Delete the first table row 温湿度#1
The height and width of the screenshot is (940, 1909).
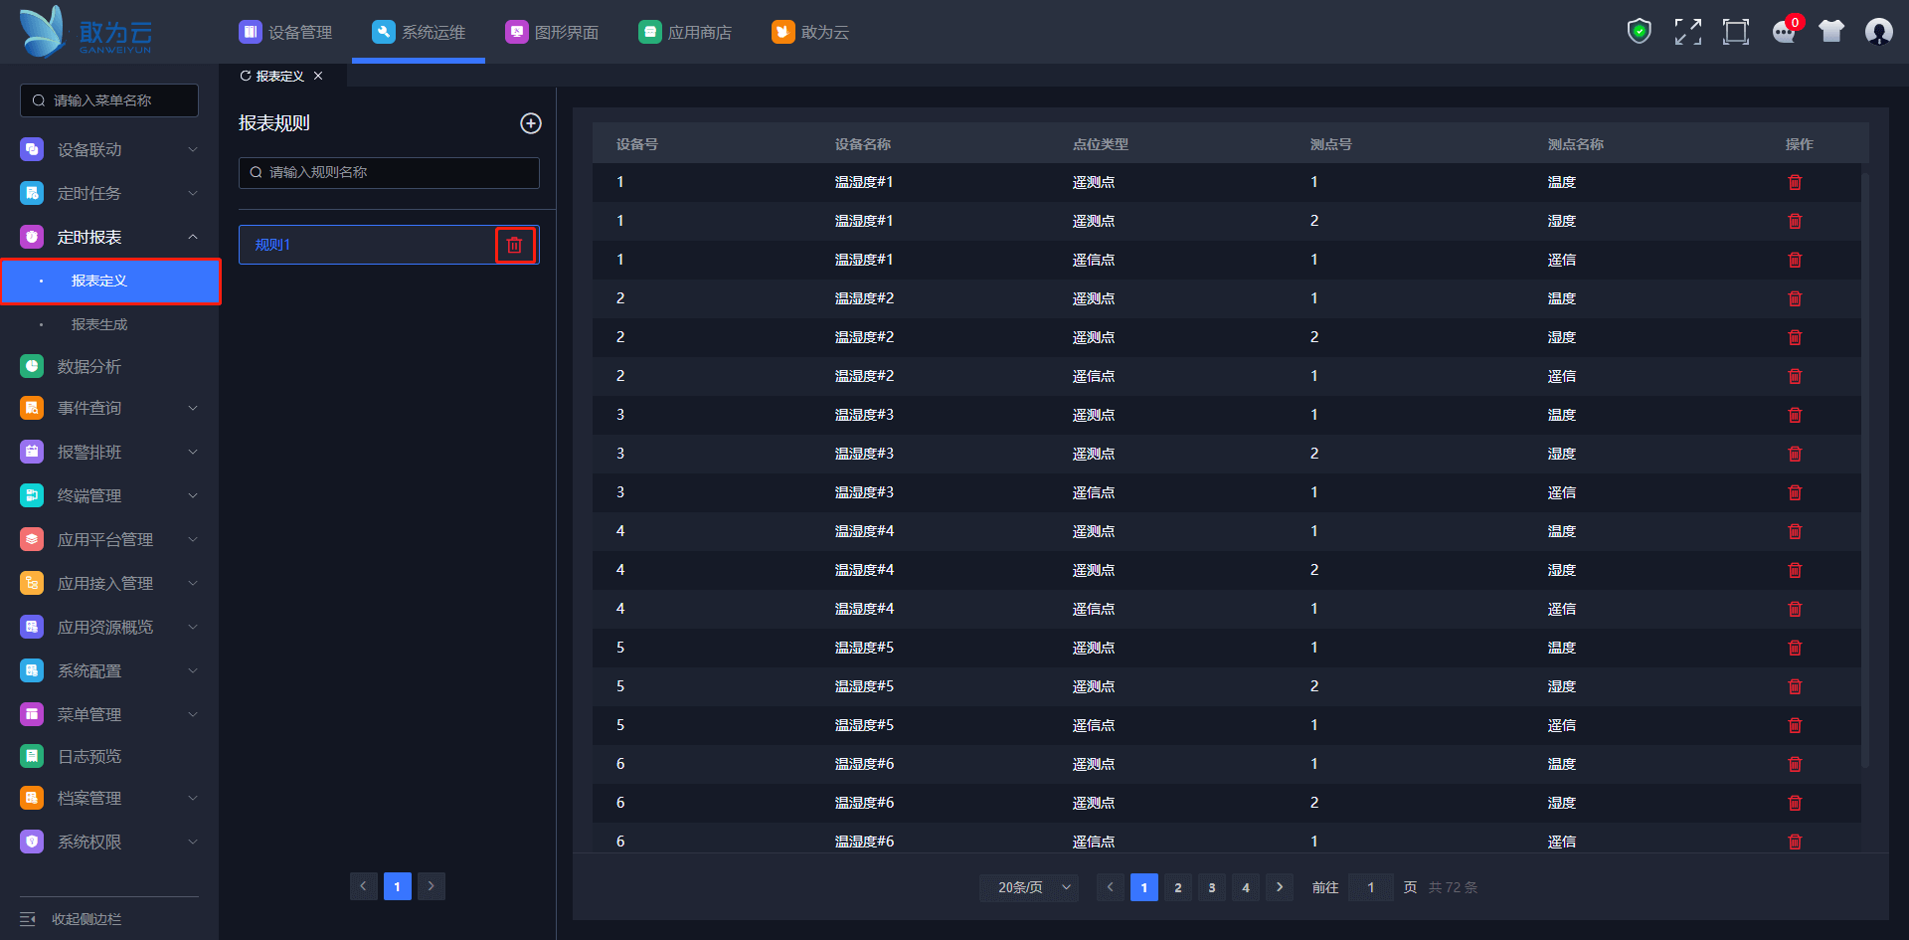(x=1795, y=182)
